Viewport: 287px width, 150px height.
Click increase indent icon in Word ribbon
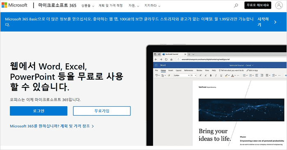[262, 75]
